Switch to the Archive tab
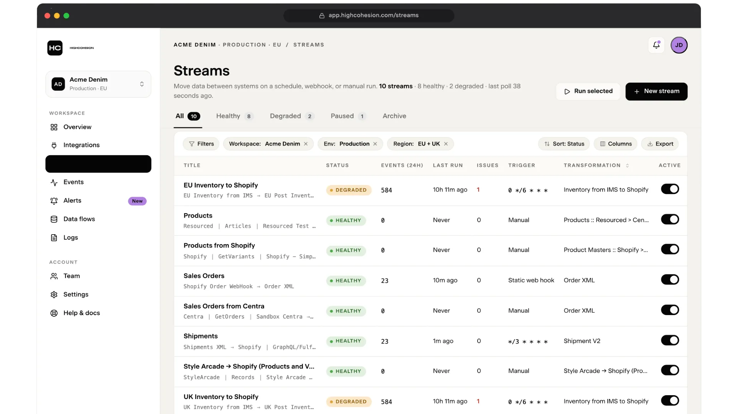This screenshot has height=414, width=737. coord(394,116)
